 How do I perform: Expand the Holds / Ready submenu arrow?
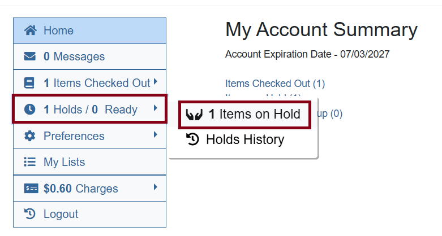coord(155,108)
